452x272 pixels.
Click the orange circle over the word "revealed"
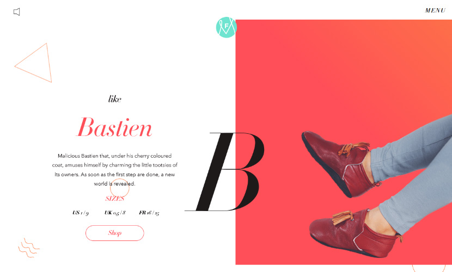(x=120, y=188)
